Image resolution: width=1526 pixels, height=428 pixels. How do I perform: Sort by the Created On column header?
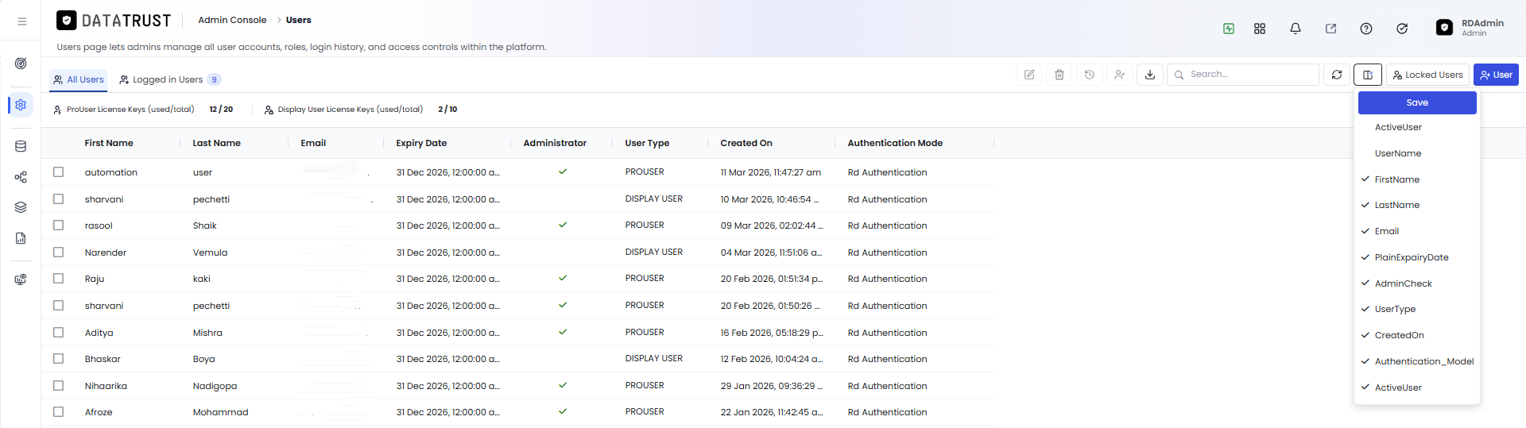(x=746, y=143)
